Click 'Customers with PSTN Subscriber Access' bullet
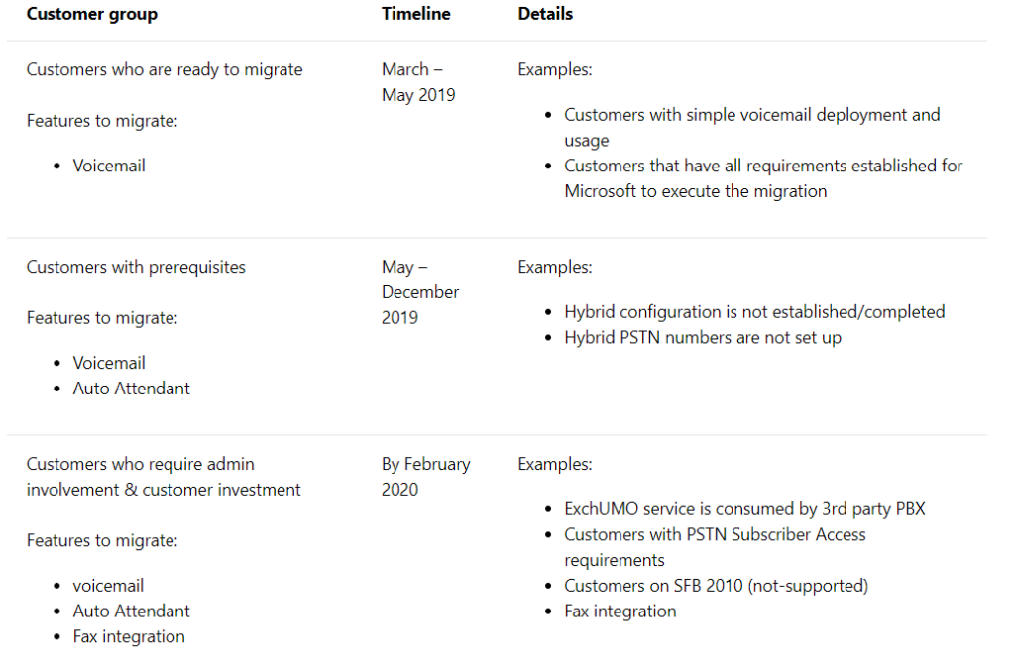 716,548
